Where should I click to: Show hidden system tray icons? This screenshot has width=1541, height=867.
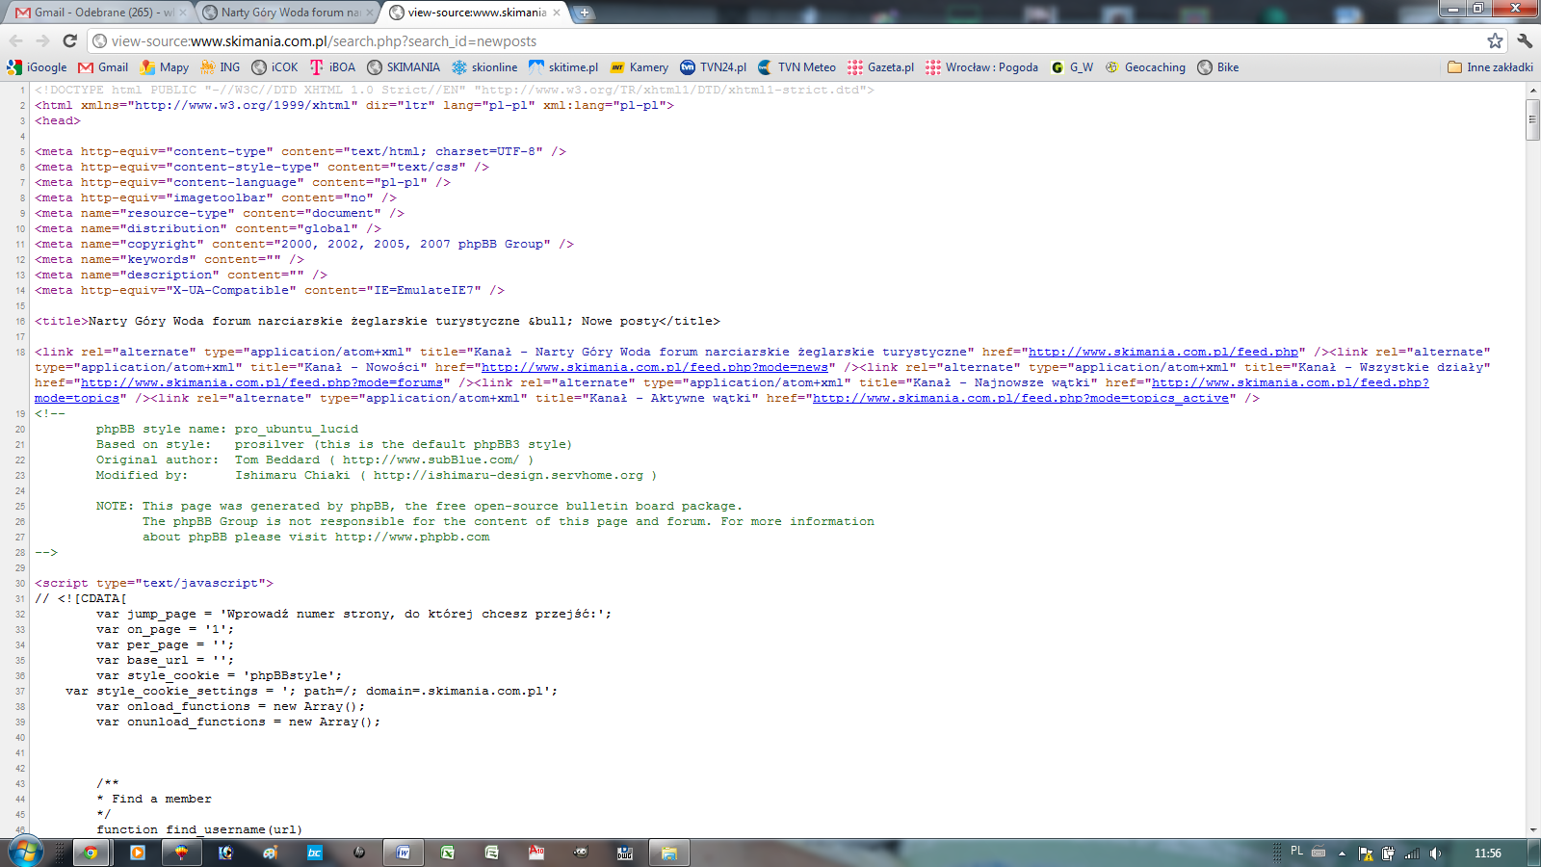click(1342, 853)
